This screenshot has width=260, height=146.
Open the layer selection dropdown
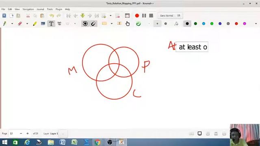point(63,133)
